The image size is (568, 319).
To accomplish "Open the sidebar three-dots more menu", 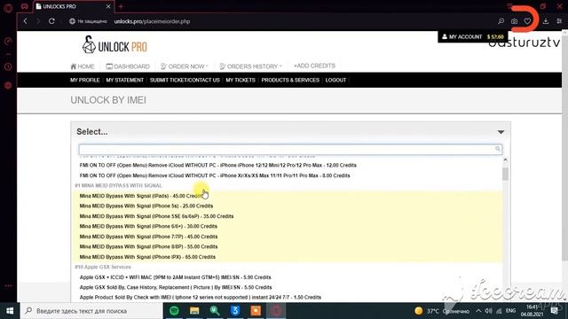I will pos(8,285).
